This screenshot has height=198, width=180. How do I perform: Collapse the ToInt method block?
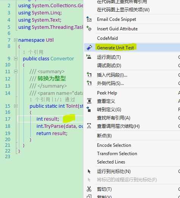tap(16, 106)
